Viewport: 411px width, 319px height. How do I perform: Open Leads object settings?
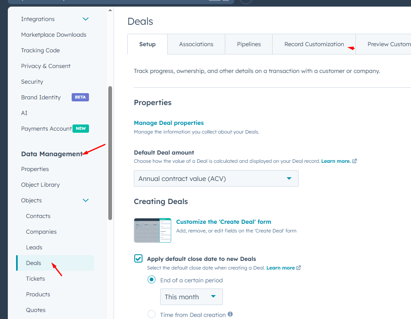tap(34, 247)
